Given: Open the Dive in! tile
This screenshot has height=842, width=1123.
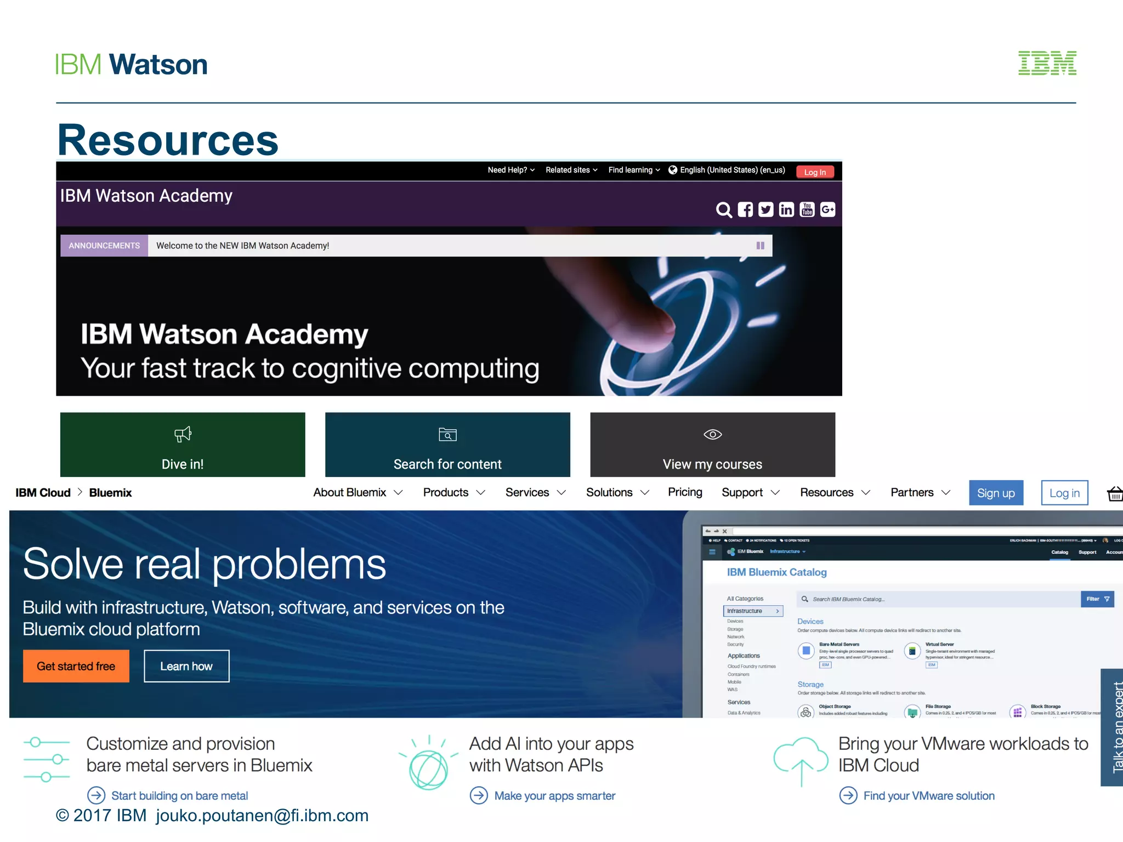Looking at the screenshot, I should pos(183,445).
